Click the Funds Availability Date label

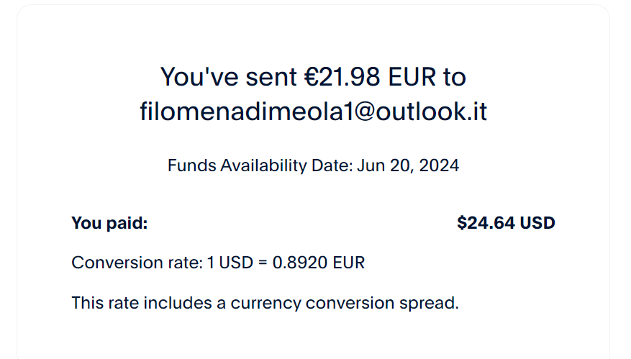coord(260,165)
